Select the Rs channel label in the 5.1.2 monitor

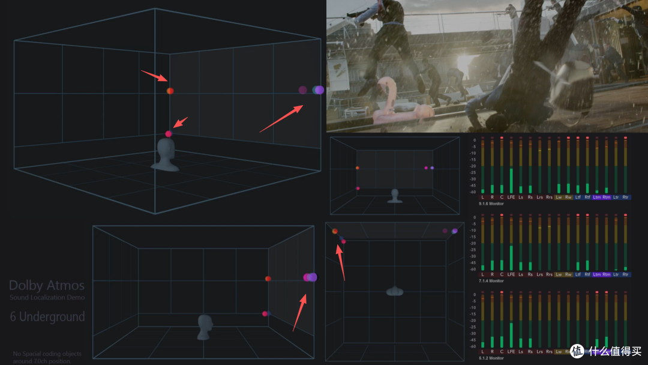click(530, 352)
